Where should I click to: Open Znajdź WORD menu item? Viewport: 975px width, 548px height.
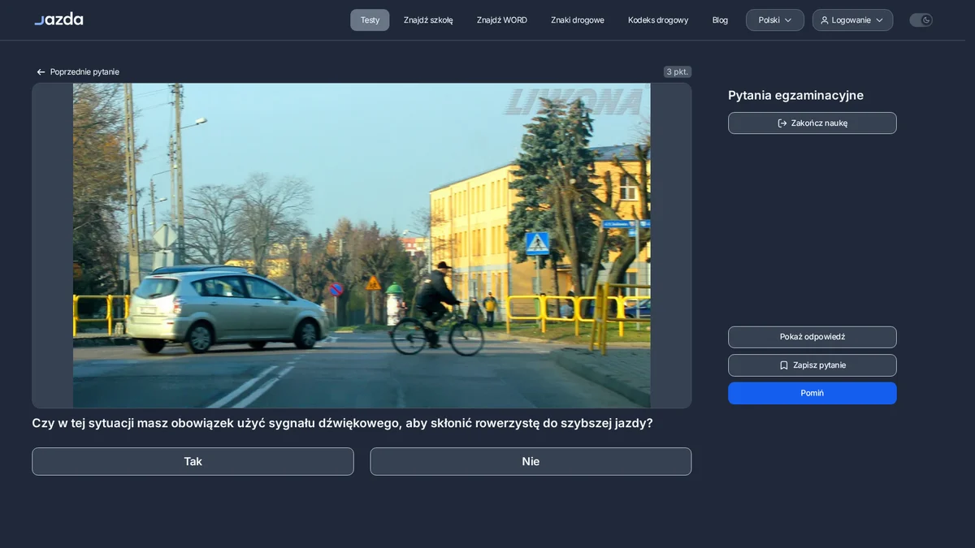(502, 20)
